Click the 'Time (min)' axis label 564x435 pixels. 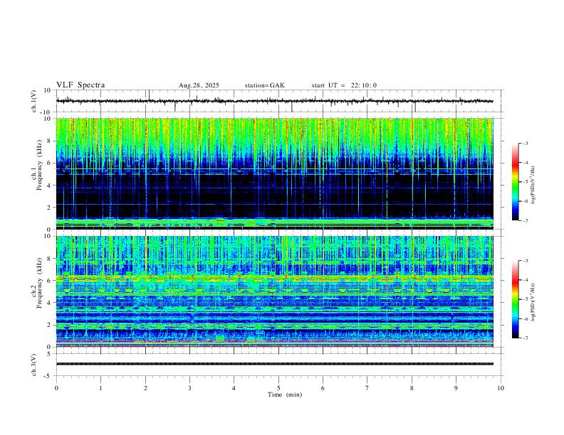tap(285, 394)
